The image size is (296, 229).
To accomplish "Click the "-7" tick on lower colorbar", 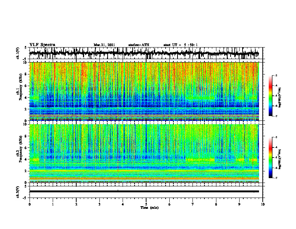I will (276, 178).
